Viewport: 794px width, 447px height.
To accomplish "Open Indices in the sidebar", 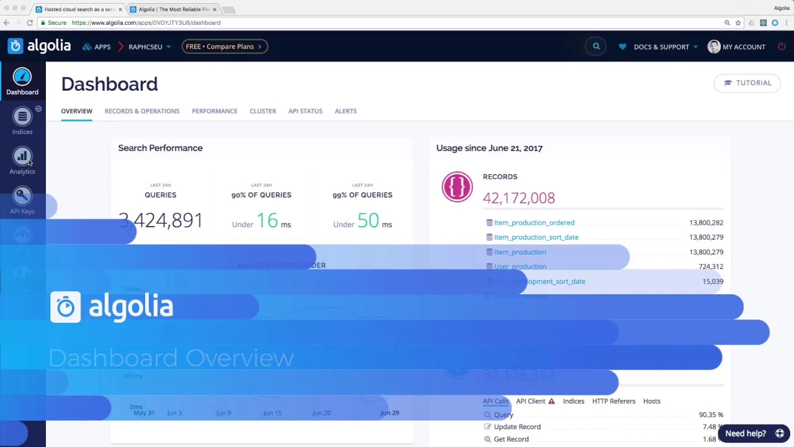I will (x=22, y=121).
